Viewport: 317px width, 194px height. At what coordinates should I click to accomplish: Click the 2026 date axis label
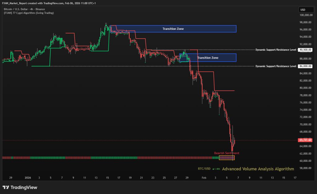28,178
